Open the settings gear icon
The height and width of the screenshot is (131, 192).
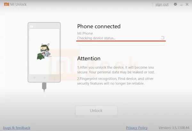tap(175, 4)
